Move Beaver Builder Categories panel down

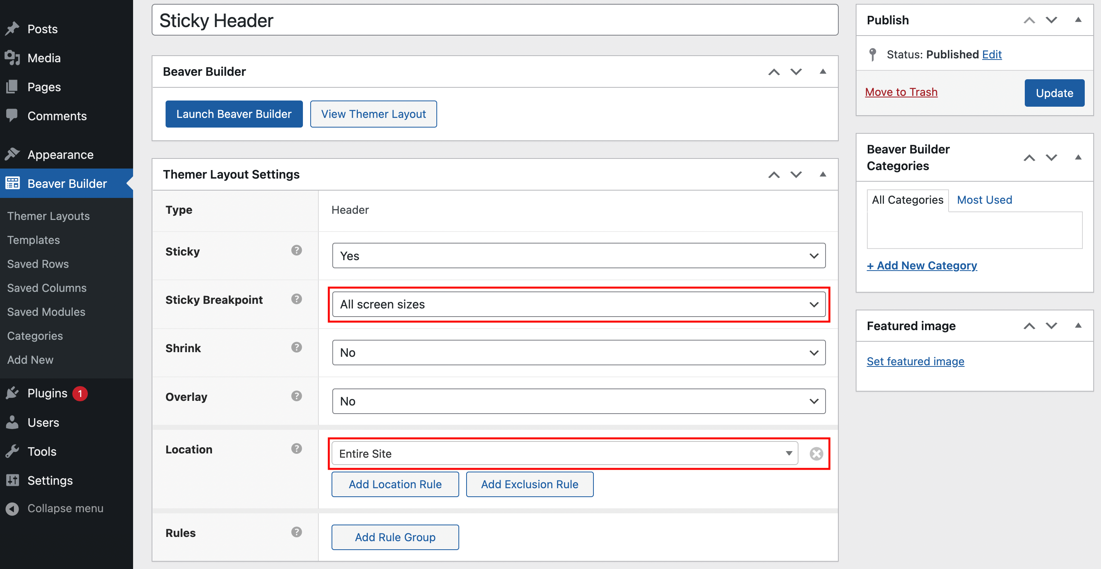pos(1051,158)
